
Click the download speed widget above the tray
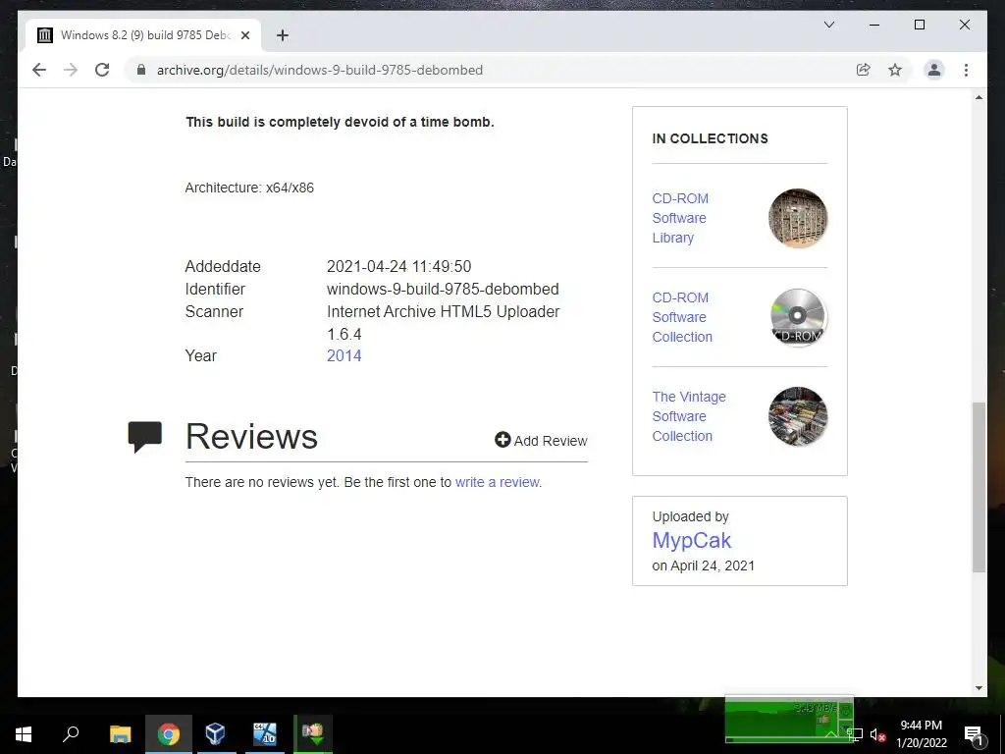tap(789, 719)
